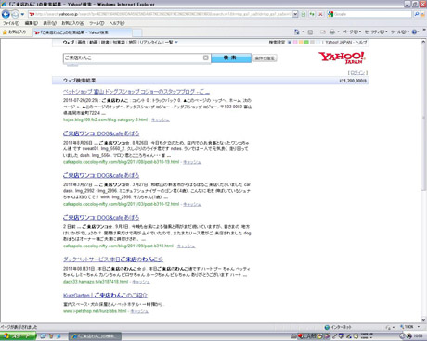Click the Yahoo search text input field
The width and height of the screenshot is (427, 341).
click(x=136, y=57)
